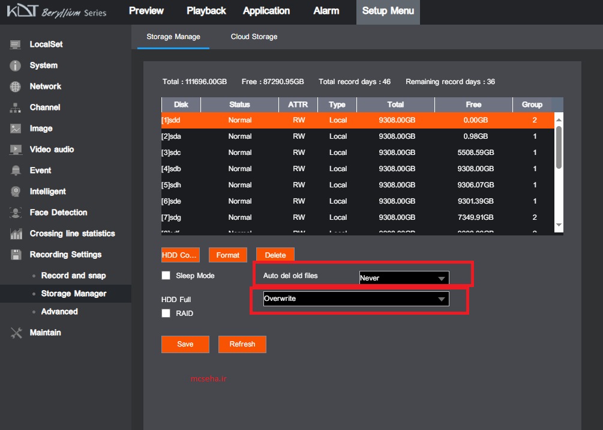The height and width of the screenshot is (430, 603).
Task: Click the Video audio icon
Action: [16, 150]
